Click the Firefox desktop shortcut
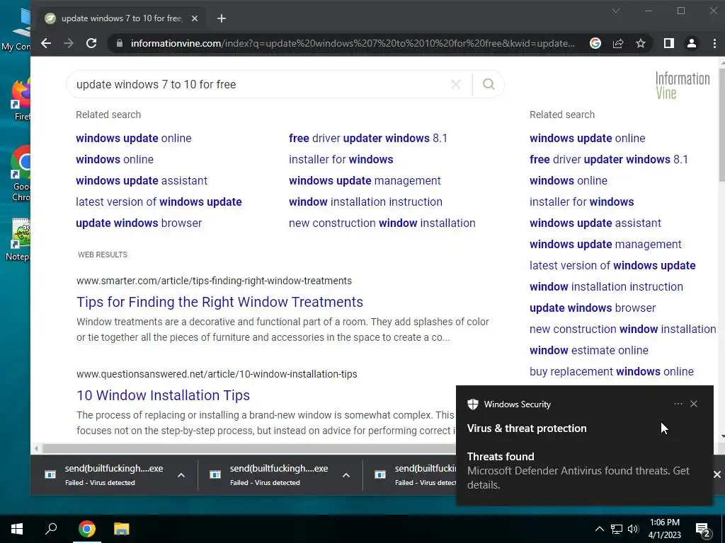The width and height of the screenshot is (725, 543). [x=21, y=100]
